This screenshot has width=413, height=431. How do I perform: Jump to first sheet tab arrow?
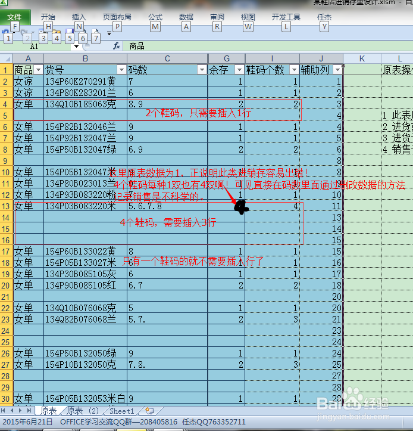pos(4,411)
